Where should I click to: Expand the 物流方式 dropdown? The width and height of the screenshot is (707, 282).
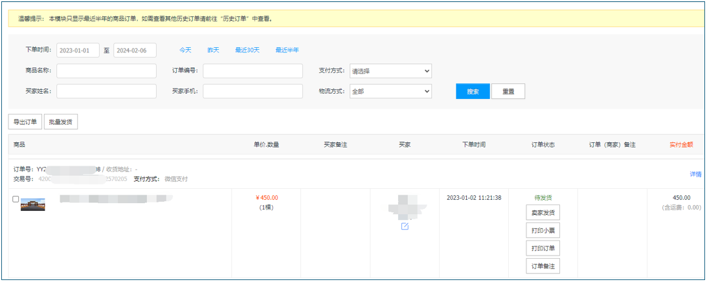pos(390,92)
